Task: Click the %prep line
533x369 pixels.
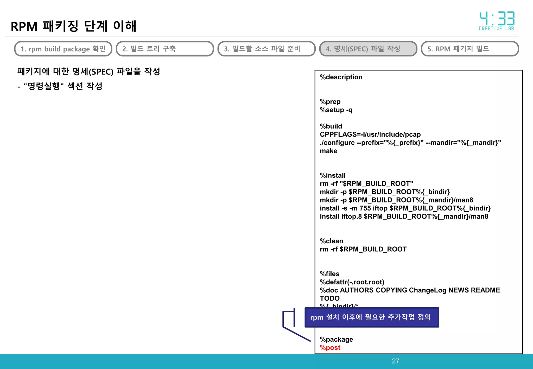Action: (x=330, y=102)
